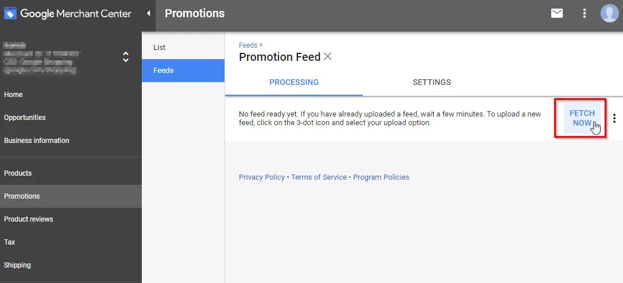Select List in the Promotions submenu
The height and width of the screenshot is (283, 623).
point(160,48)
